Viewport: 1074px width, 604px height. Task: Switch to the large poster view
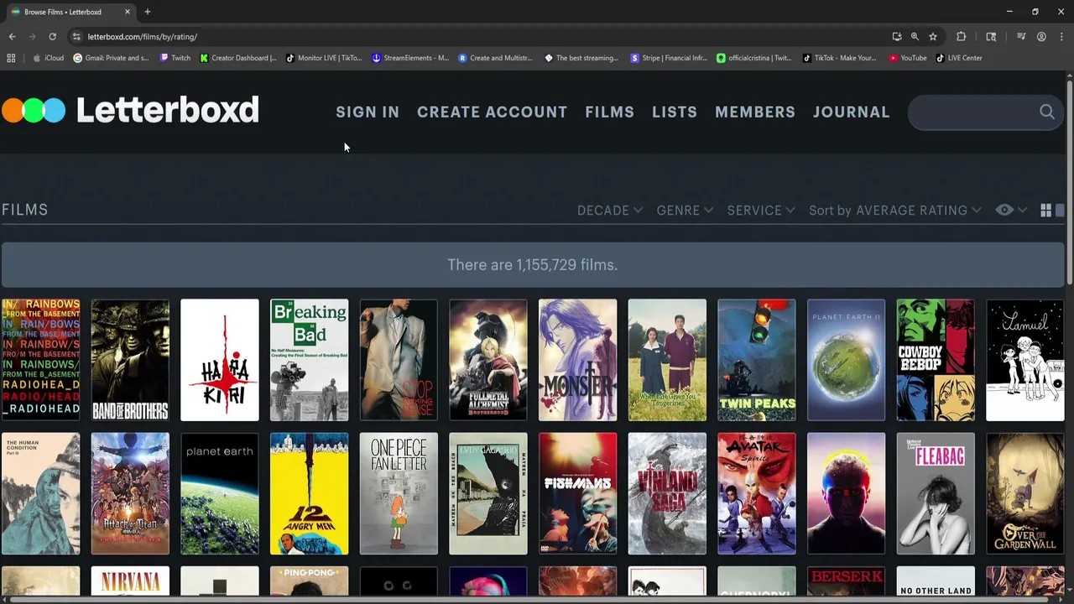click(x=1060, y=211)
